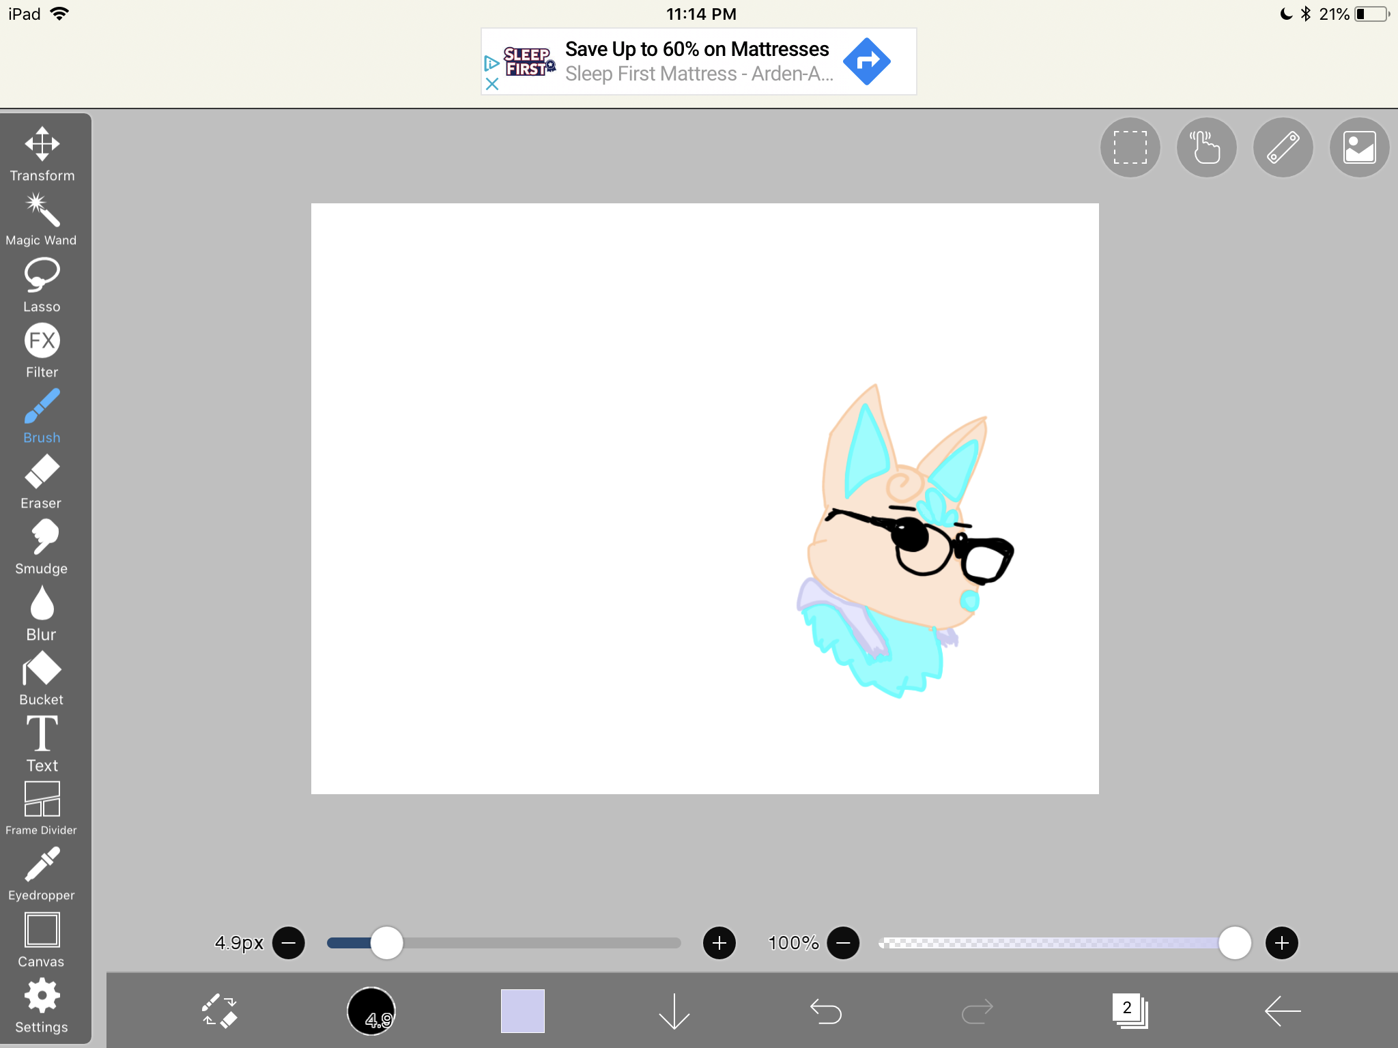Activate the Eyedropper tool
Image resolution: width=1398 pixels, height=1048 pixels.
(42, 873)
